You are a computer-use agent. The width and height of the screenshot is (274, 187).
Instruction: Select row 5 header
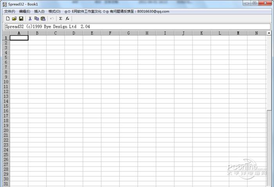pos(6,57)
